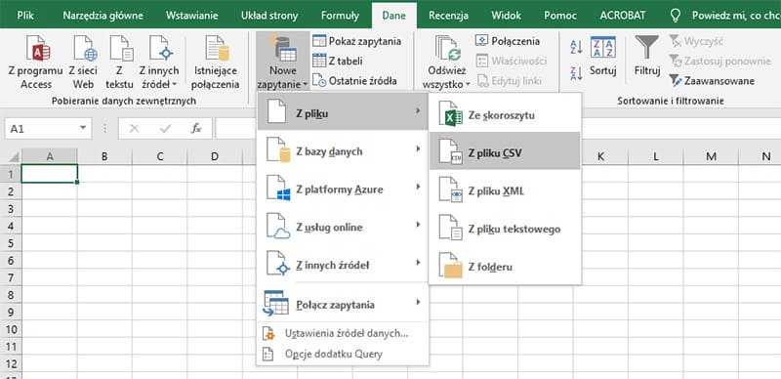Click the select-all corner triangle

13,156
